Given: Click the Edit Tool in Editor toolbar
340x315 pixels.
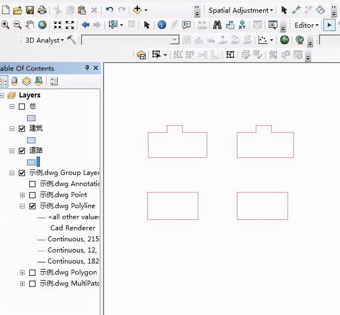Looking at the screenshot, I should tap(329, 25).
